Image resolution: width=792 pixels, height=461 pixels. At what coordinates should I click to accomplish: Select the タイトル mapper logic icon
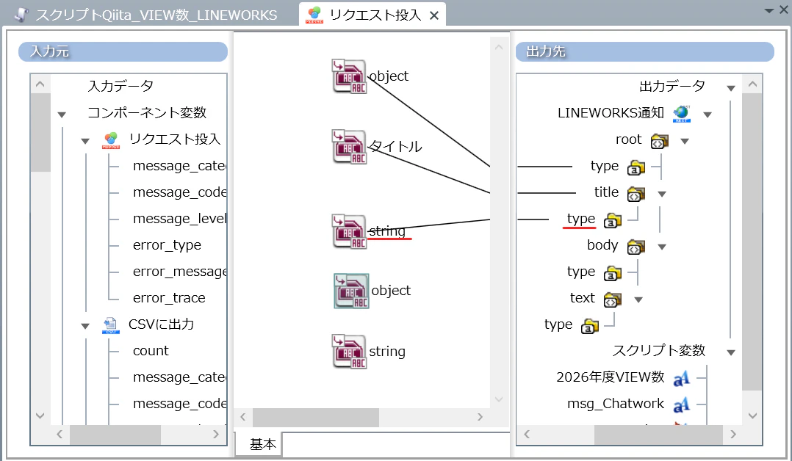tap(349, 147)
